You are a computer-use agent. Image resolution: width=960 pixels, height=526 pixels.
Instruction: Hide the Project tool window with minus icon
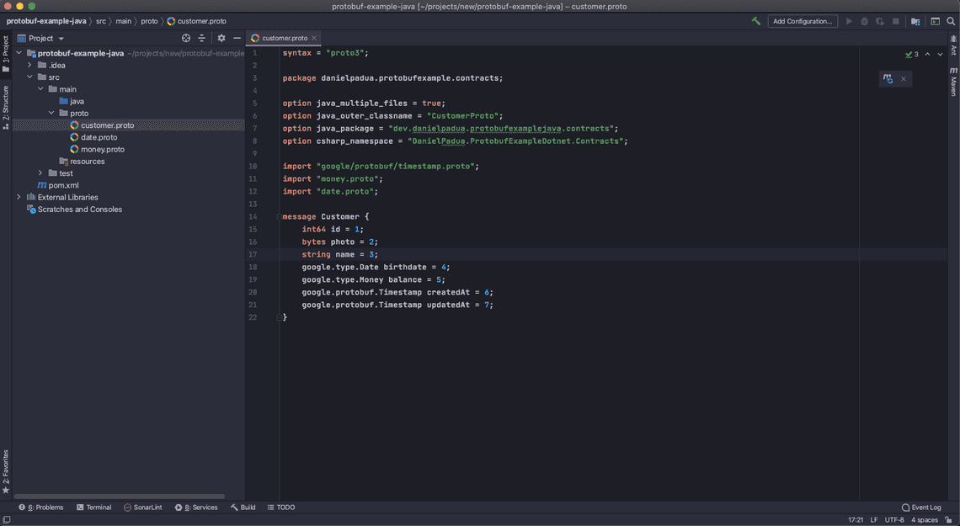237,37
